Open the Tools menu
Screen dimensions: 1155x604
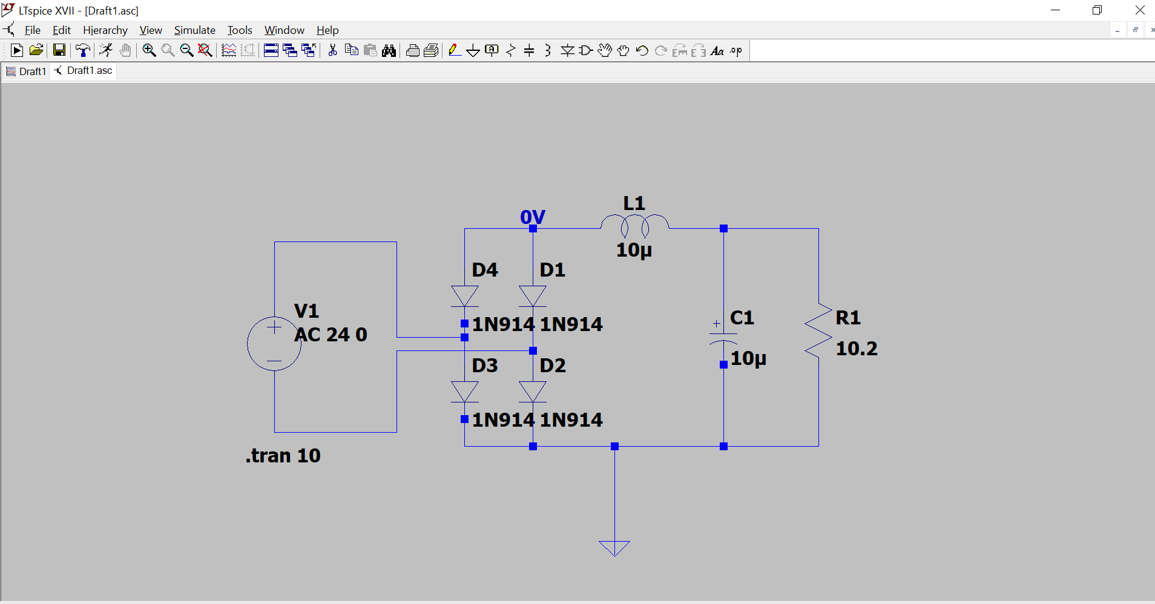coord(240,30)
